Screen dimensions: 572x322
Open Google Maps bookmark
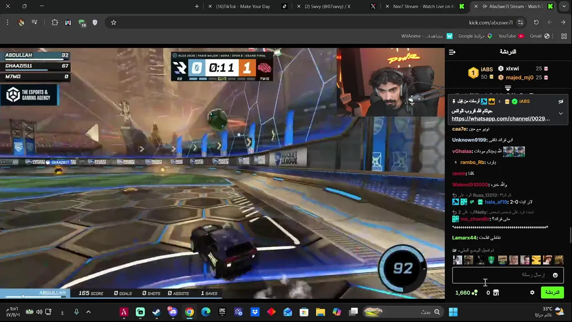tap(475, 36)
